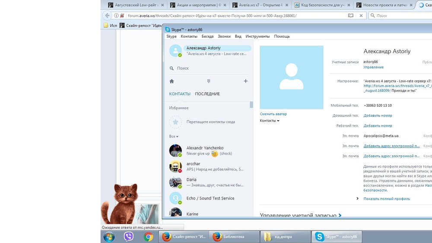The image size is (432, 243).
Task: Click the browser back arrow button
Action: (108, 16)
